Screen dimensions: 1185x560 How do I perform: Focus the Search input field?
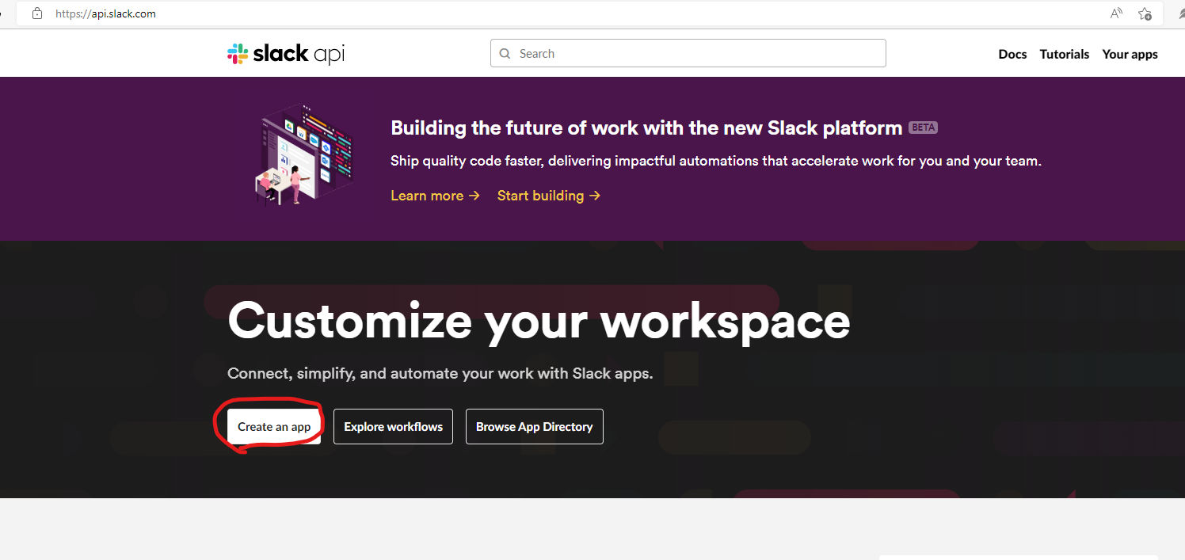(688, 53)
